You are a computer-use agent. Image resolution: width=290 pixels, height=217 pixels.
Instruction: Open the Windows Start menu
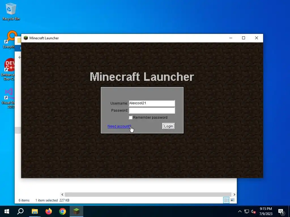(x=7, y=211)
